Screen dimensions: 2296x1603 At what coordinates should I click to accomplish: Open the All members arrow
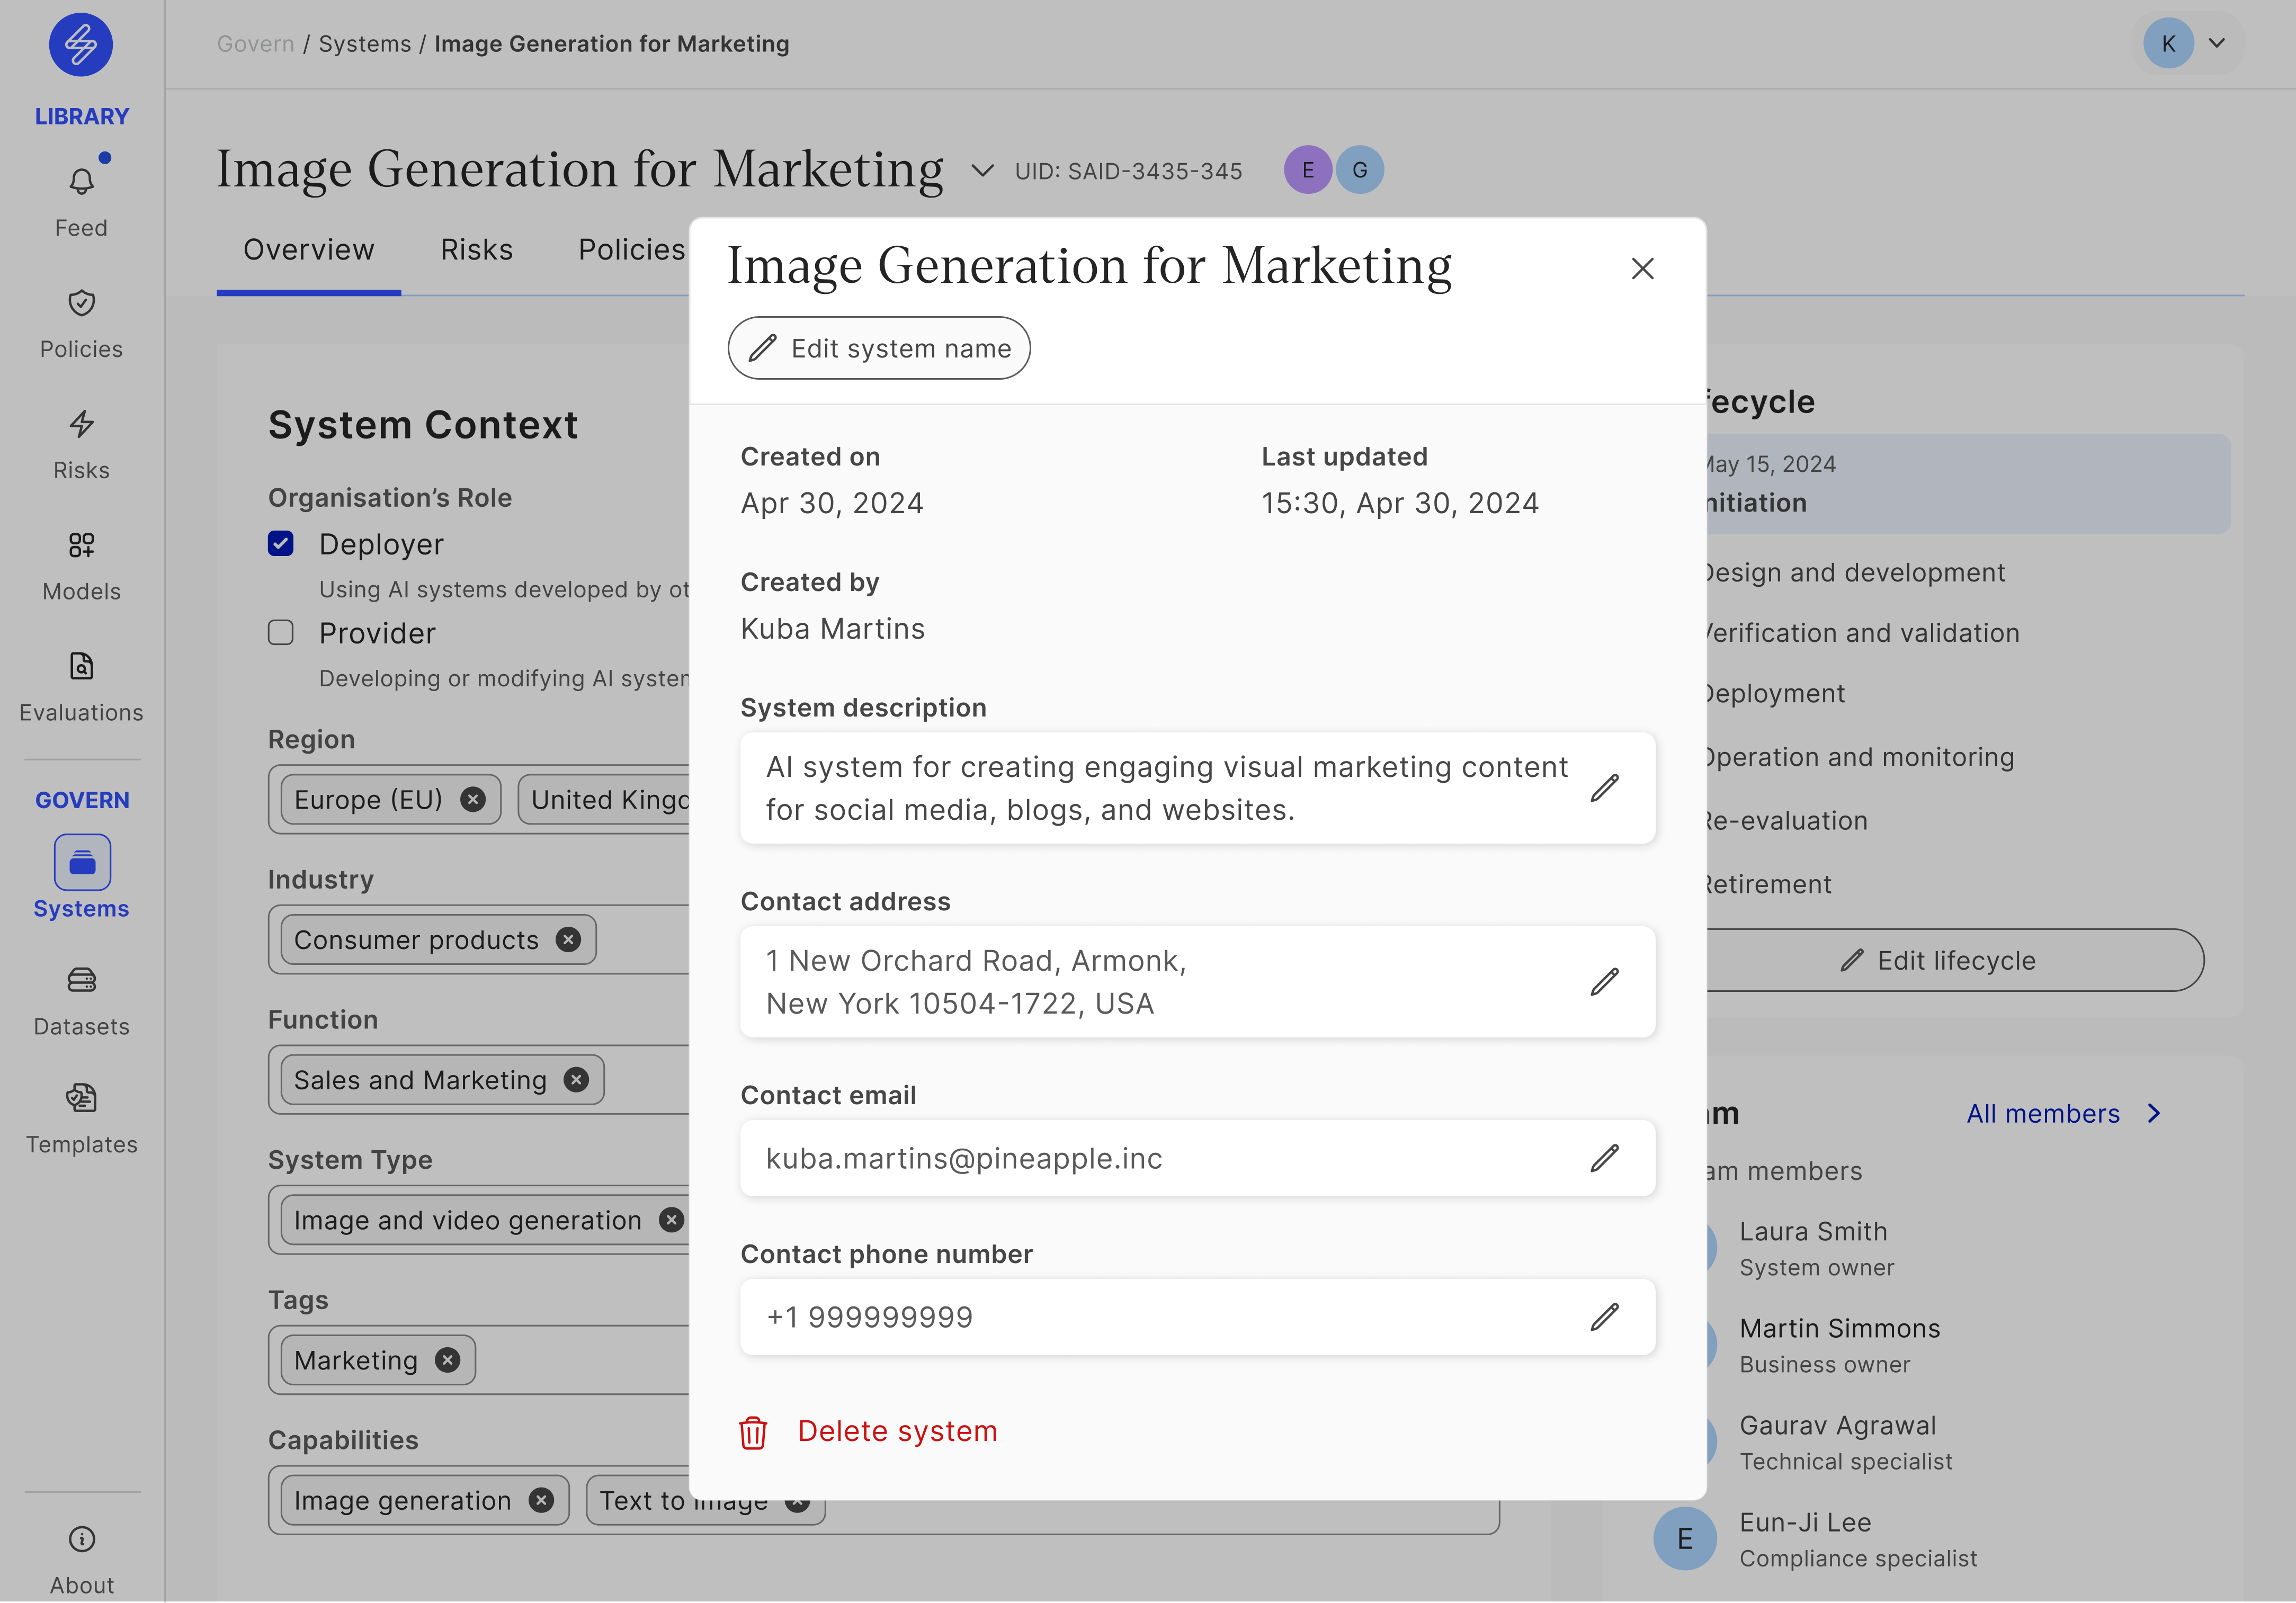2154,1113
